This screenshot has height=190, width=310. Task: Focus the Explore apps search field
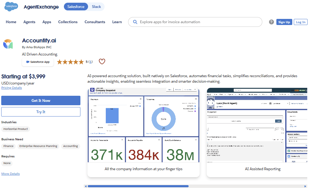click(195, 22)
